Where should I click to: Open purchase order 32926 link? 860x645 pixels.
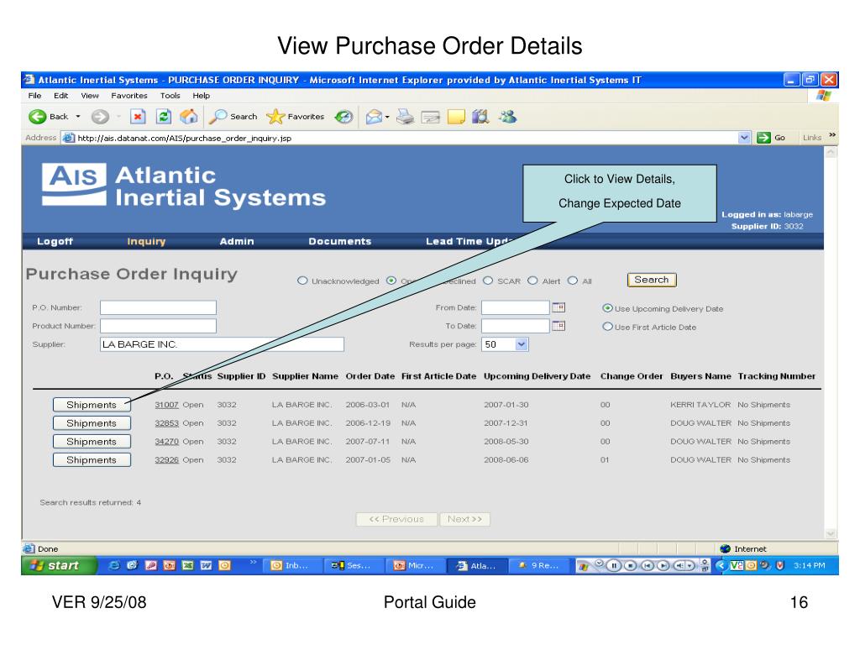[x=166, y=460]
